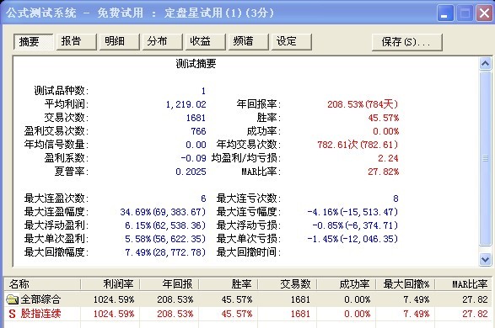Click the summary scrollbar up arrow
This screenshot has width=495, height=328.
(x=485, y=64)
